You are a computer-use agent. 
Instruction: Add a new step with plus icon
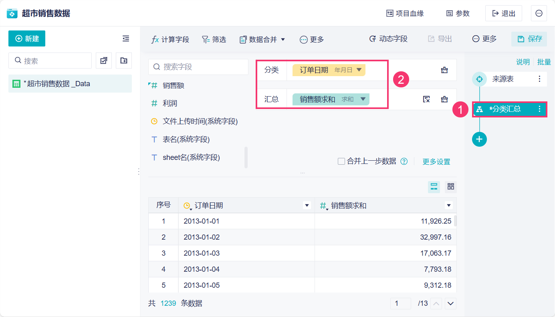pyautogui.click(x=479, y=139)
